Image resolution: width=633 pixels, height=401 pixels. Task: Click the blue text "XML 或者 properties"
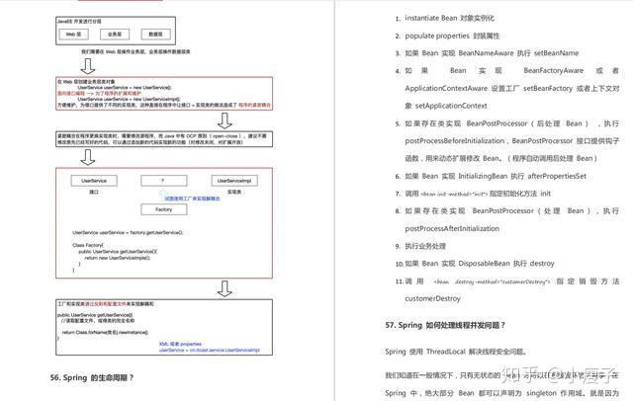(x=180, y=344)
